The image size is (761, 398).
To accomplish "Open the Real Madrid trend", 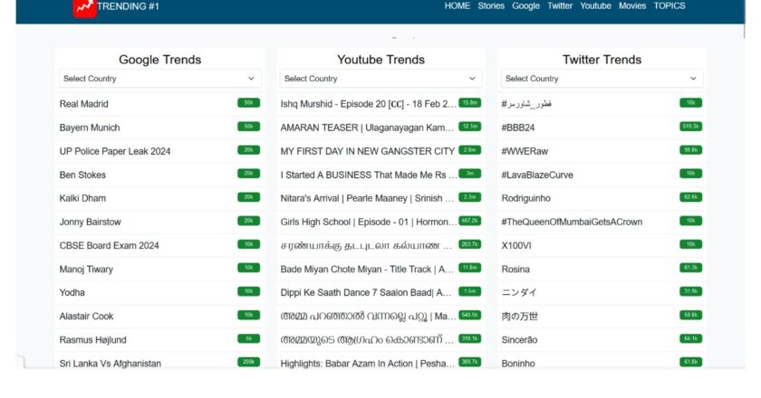I will click(84, 104).
